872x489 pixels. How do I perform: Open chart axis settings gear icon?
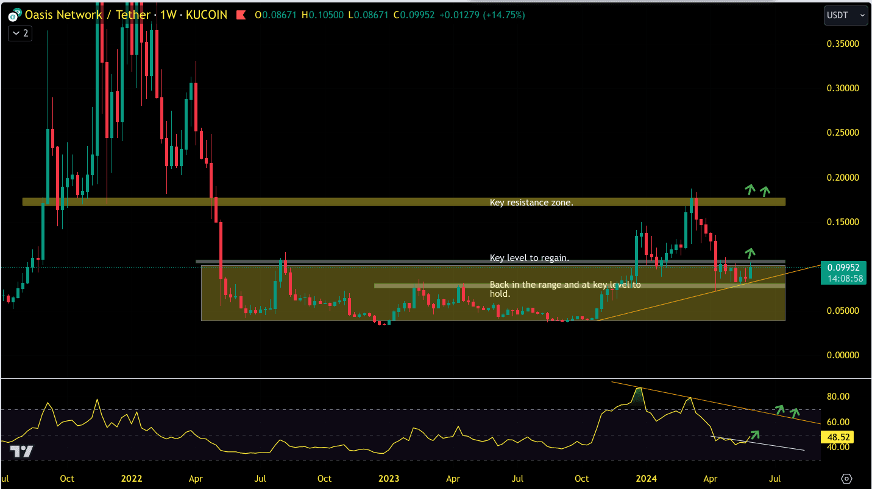click(846, 478)
